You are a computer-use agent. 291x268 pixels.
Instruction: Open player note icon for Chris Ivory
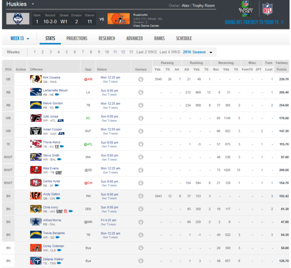(x=65, y=211)
